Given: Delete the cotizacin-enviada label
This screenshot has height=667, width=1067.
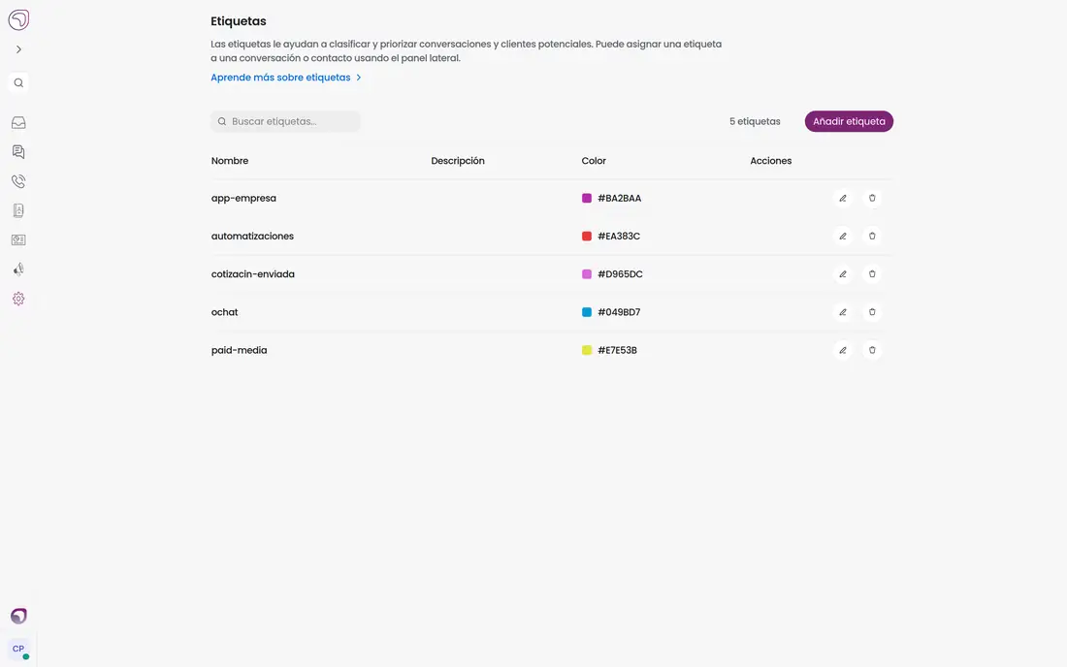Looking at the screenshot, I should tap(872, 274).
